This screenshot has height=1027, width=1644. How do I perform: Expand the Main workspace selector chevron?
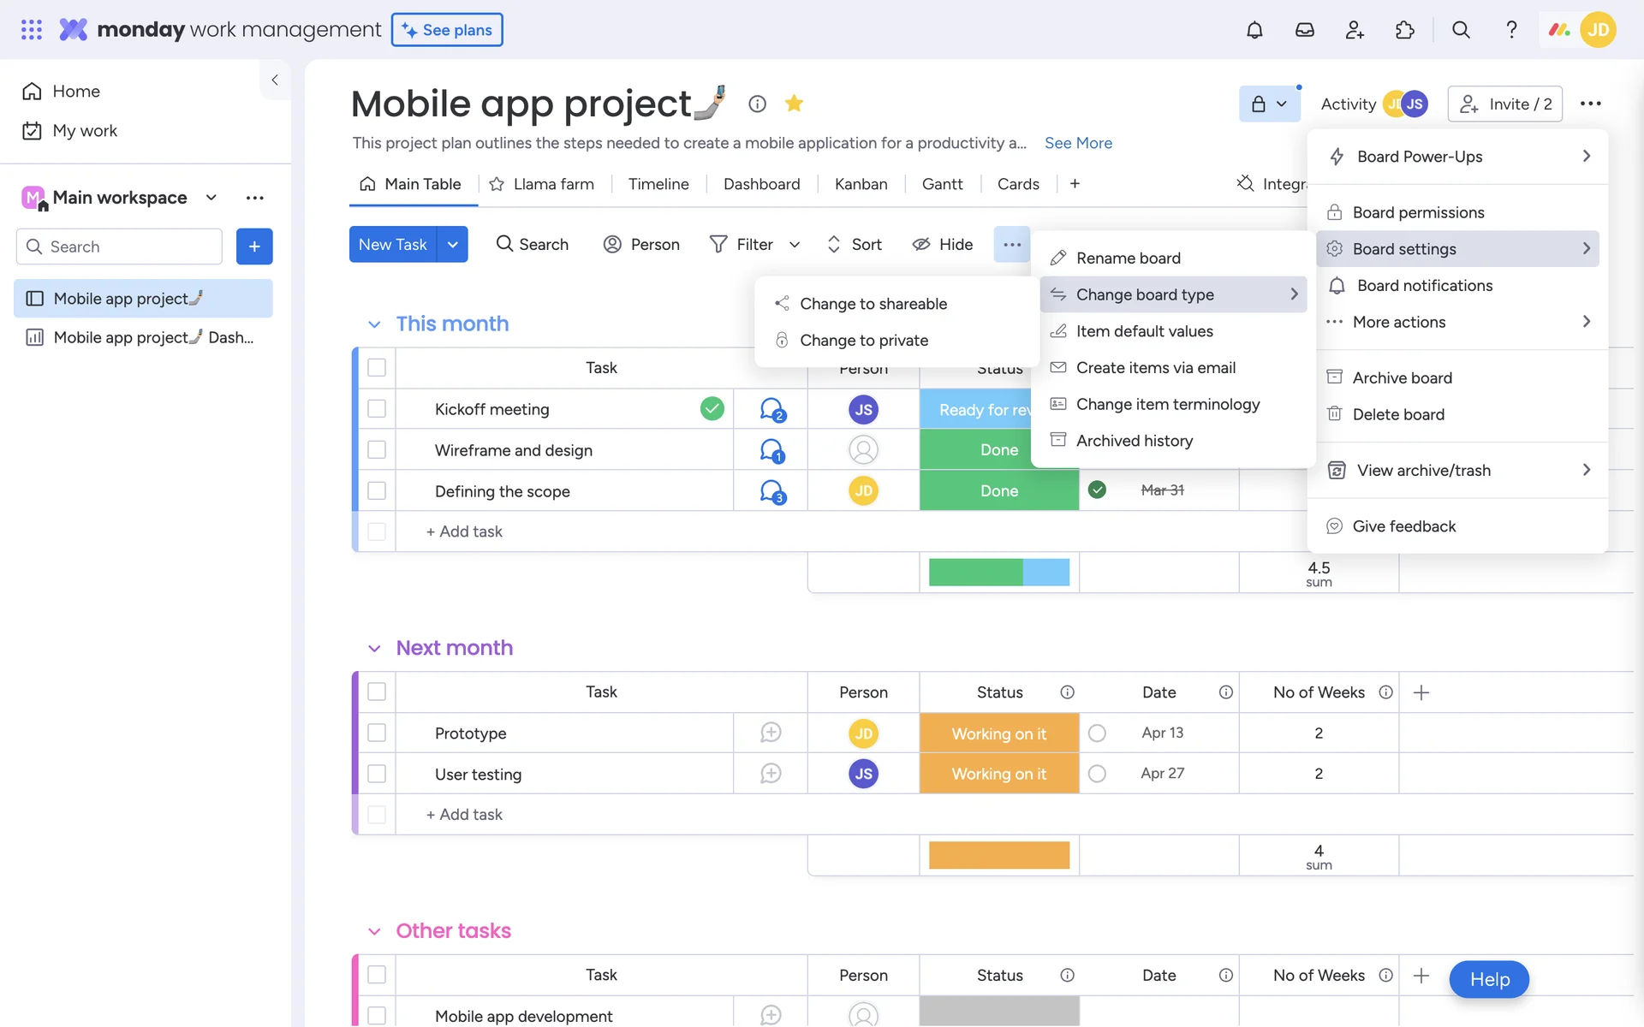[211, 198]
